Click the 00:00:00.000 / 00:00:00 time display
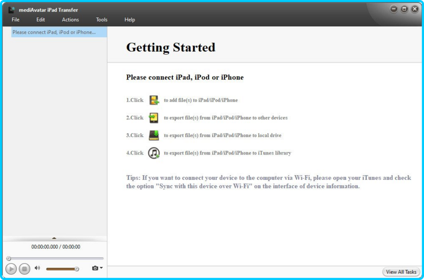 pyautogui.click(x=56, y=247)
